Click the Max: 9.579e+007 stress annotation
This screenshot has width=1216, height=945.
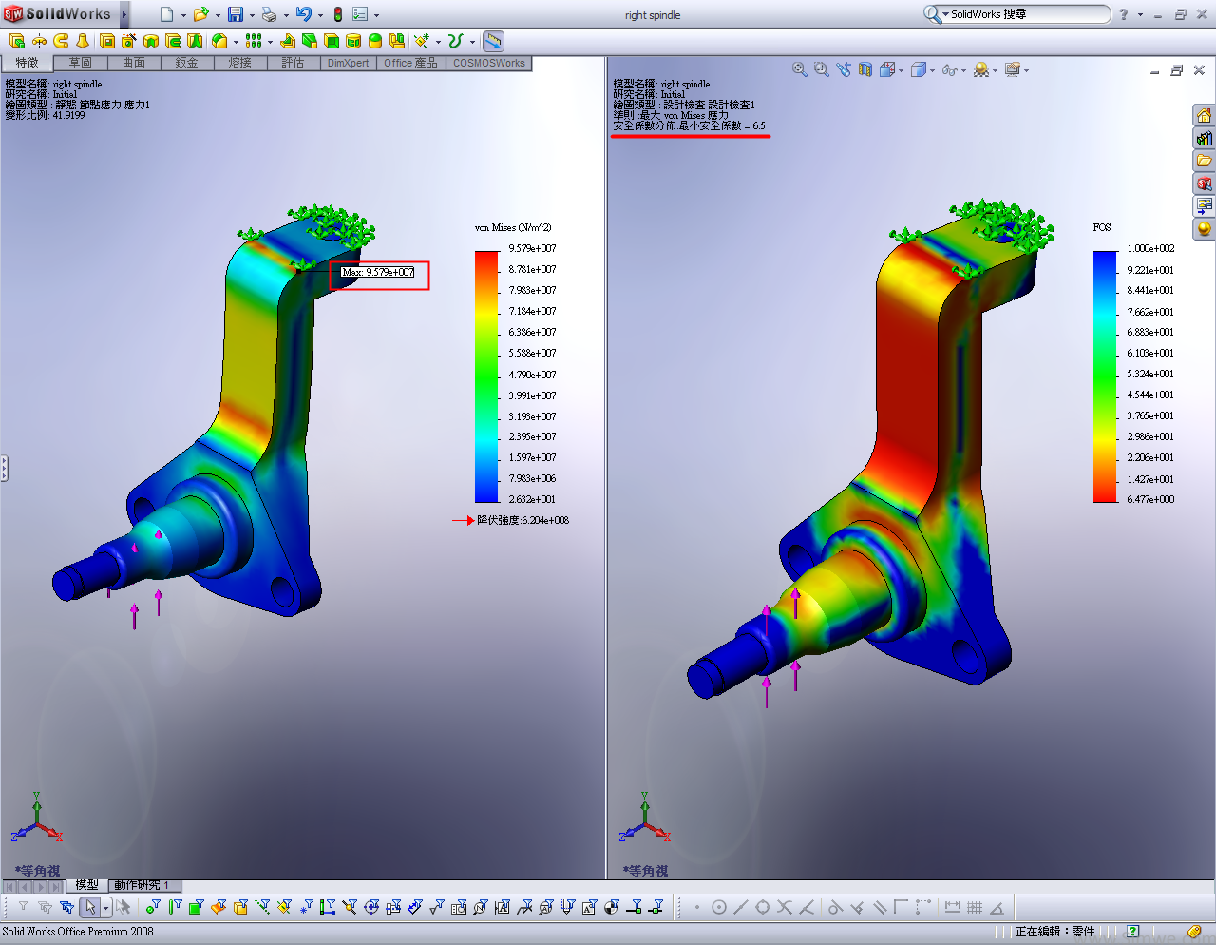[378, 272]
